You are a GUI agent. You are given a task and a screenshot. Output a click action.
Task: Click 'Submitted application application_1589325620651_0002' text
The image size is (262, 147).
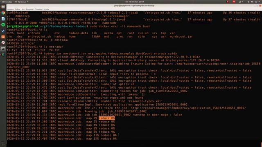141,105
